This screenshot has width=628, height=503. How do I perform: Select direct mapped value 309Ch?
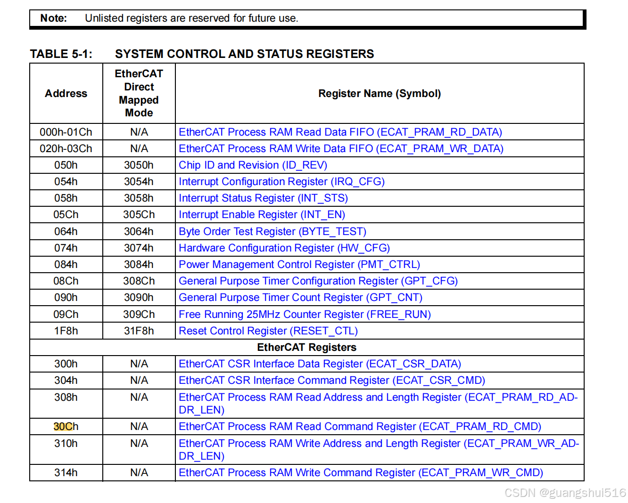(x=139, y=314)
